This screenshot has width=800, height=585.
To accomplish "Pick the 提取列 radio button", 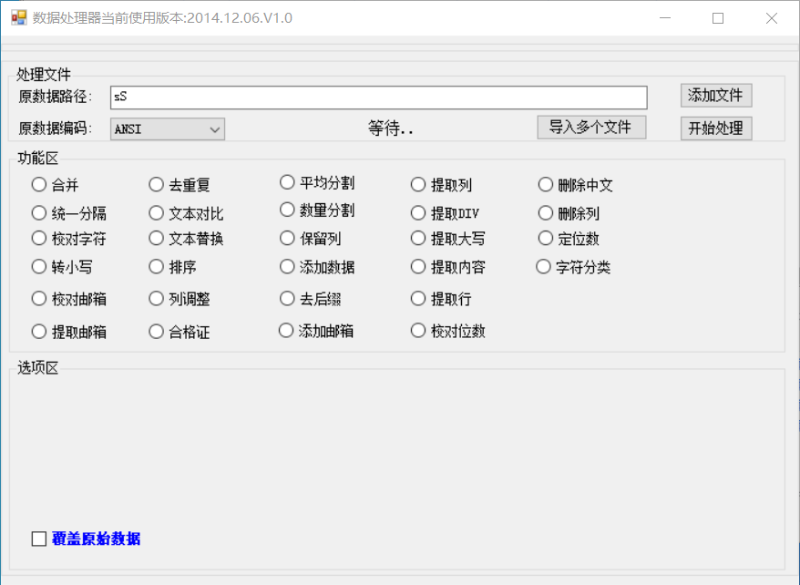I will 418,185.
